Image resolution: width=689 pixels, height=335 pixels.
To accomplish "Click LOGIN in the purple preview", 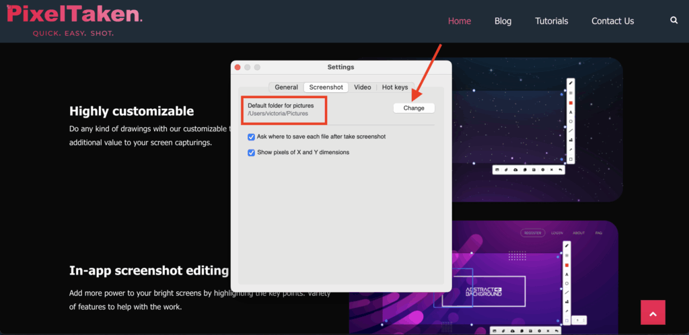I will (557, 233).
